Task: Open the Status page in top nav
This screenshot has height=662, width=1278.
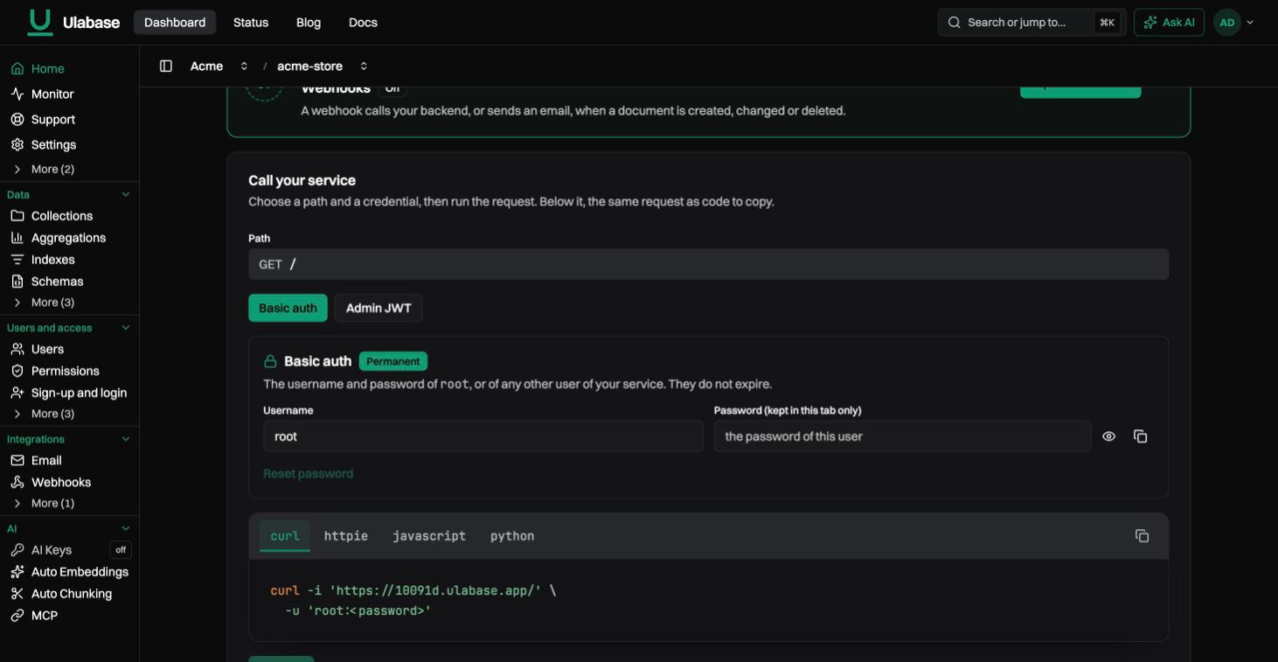Action: pyautogui.click(x=251, y=23)
